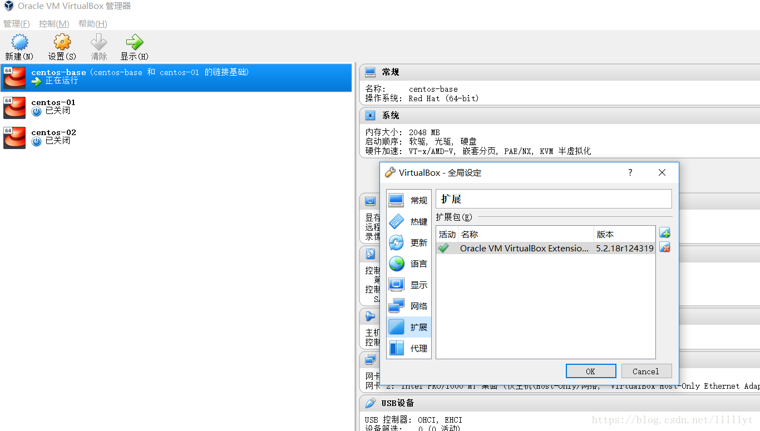Screen dimensions: 760x431
Task: Click version cell 5.2.18r124319
Action: (x=625, y=249)
